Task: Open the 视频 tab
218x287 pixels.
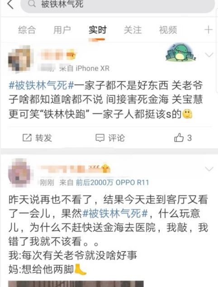Action: tap(168, 30)
